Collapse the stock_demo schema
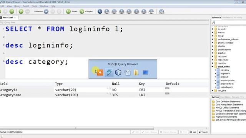246x138 pixels. pyautogui.click(x=213, y=67)
